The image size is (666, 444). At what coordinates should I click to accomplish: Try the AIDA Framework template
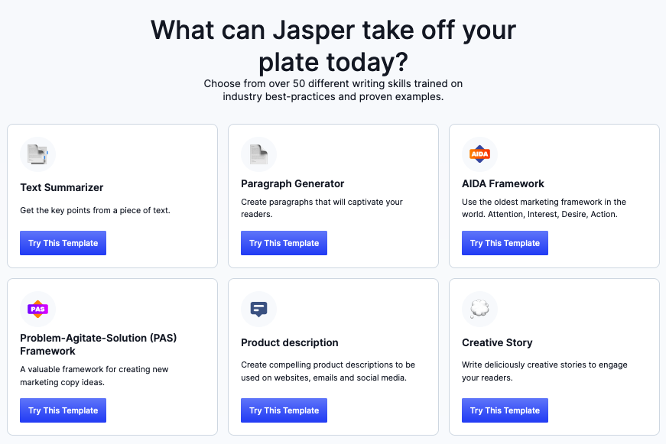point(505,243)
